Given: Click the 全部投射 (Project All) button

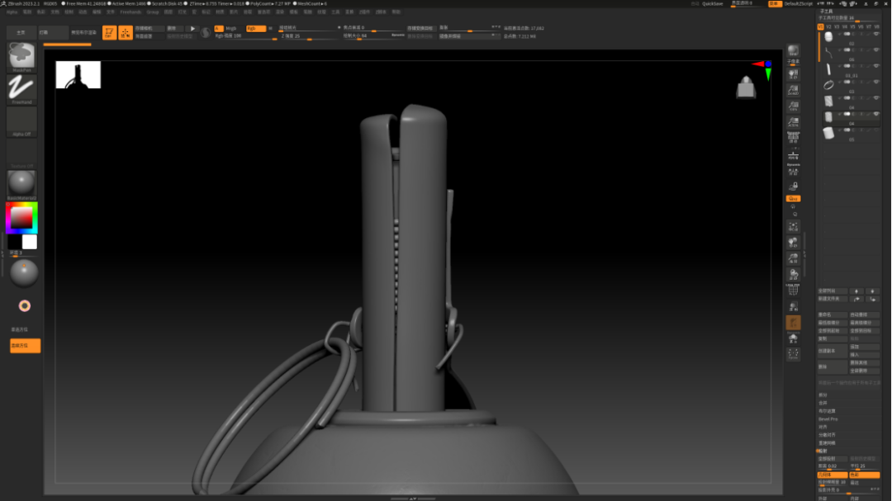Looking at the screenshot, I should pyautogui.click(x=832, y=458).
